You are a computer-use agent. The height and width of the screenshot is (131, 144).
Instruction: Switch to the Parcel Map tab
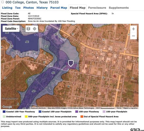(x=59, y=8)
